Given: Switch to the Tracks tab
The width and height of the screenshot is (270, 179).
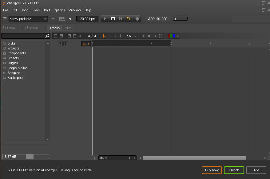Looking at the screenshot, I should click(x=55, y=28).
